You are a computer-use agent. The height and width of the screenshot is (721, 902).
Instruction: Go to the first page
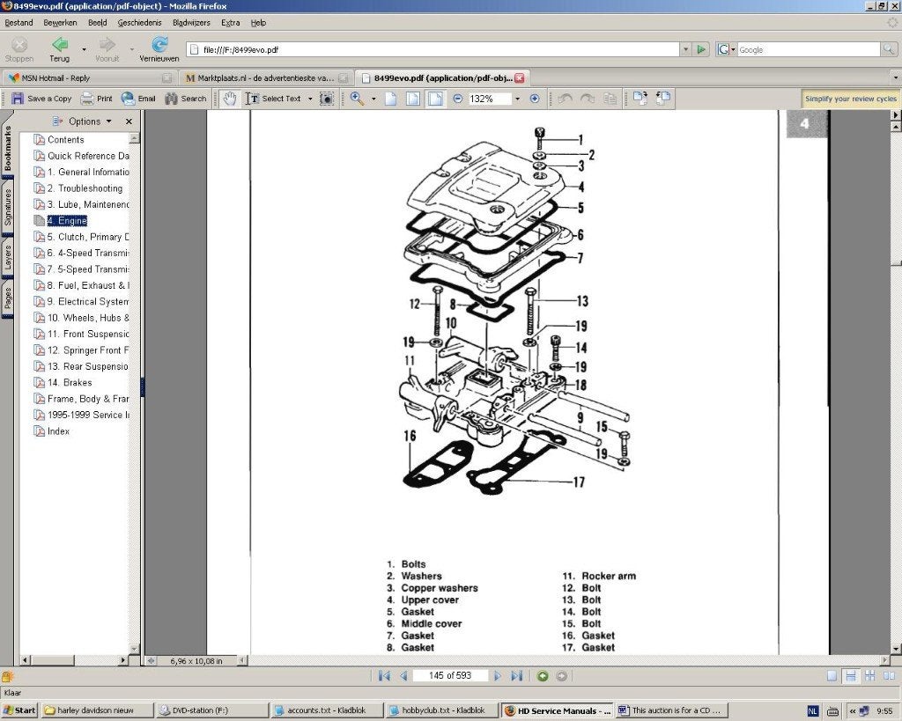(384, 676)
